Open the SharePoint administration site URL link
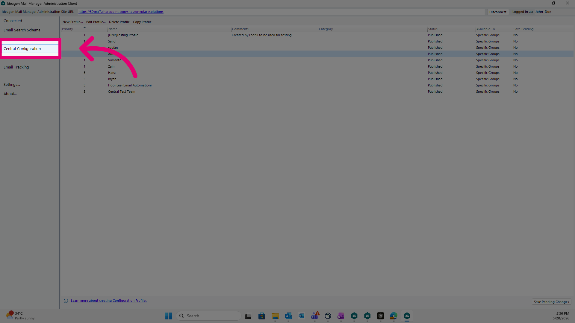This screenshot has height=323, width=575. click(121, 12)
